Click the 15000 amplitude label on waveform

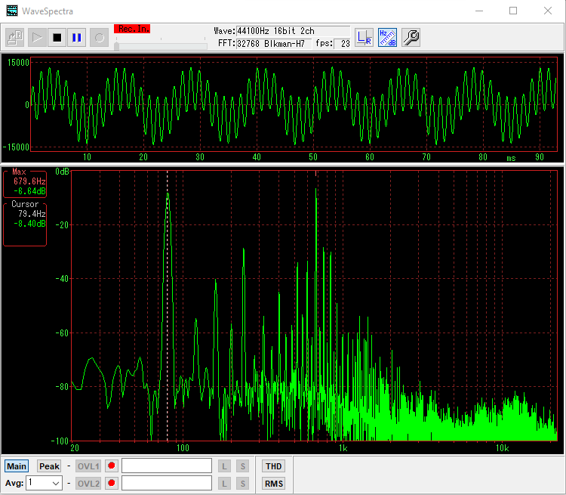18,63
